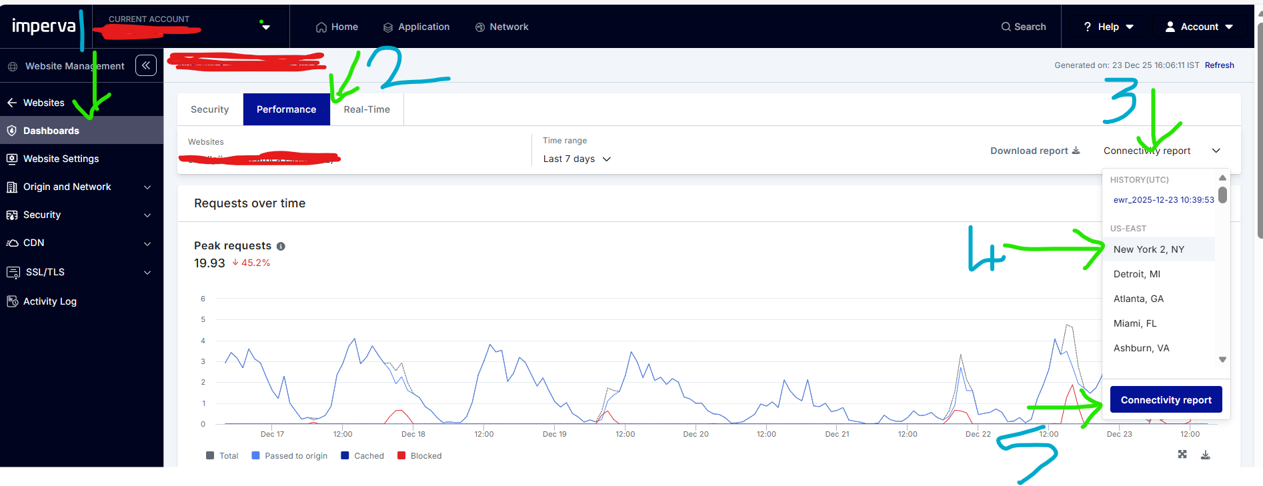Image resolution: width=1263 pixels, height=486 pixels.
Task: Select Dashboards in the sidebar
Action: [x=81, y=131]
